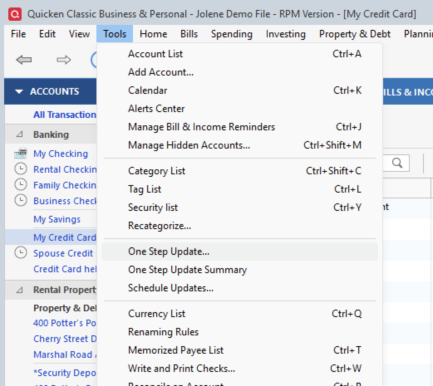Viewport: 433px width, 386px height.
Task: Close the open Tools menu
Action: (115, 34)
